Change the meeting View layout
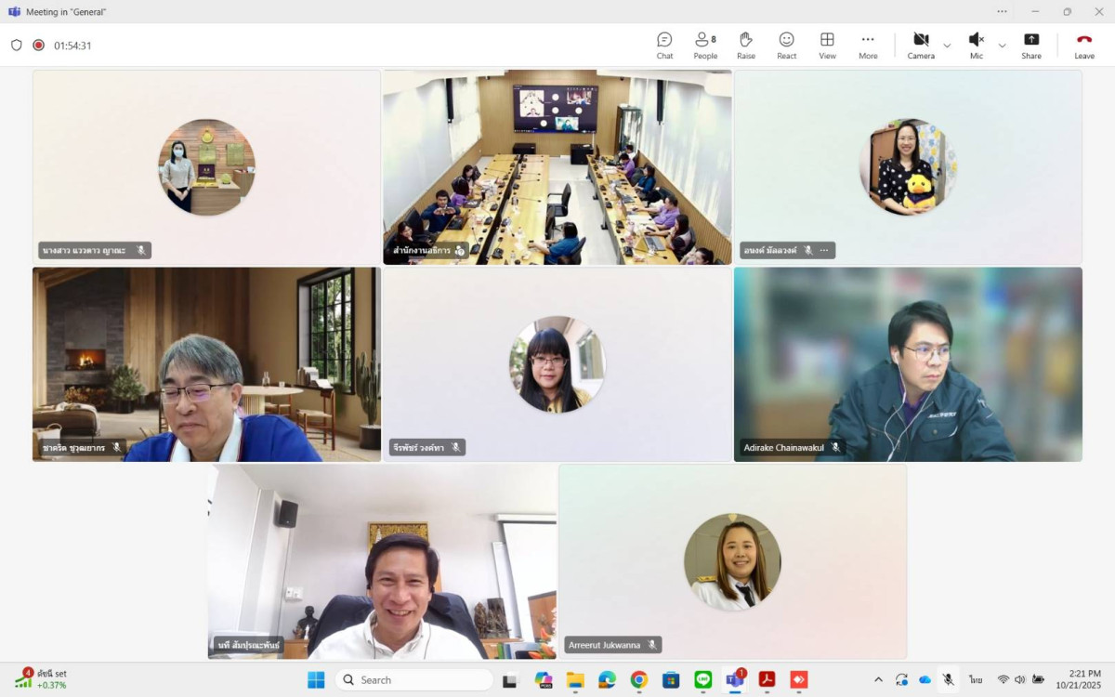The image size is (1115, 697). (x=827, y=45)
